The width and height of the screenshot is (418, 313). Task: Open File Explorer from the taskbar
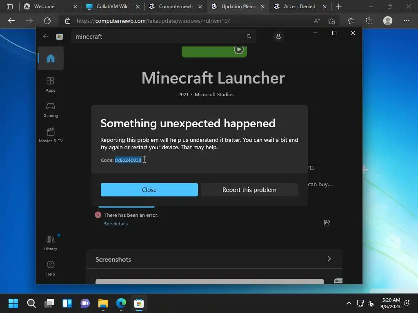[103, 303]
